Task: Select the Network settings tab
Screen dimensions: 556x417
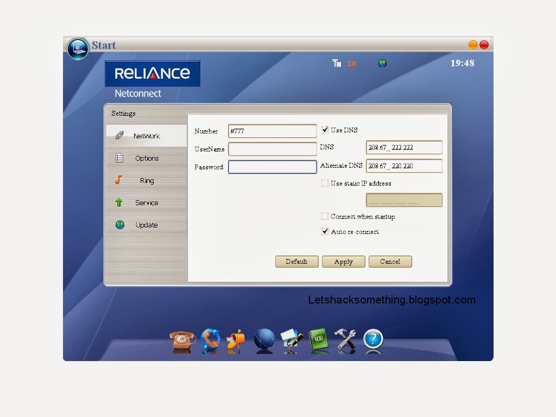Action: (x=147, y=136)
